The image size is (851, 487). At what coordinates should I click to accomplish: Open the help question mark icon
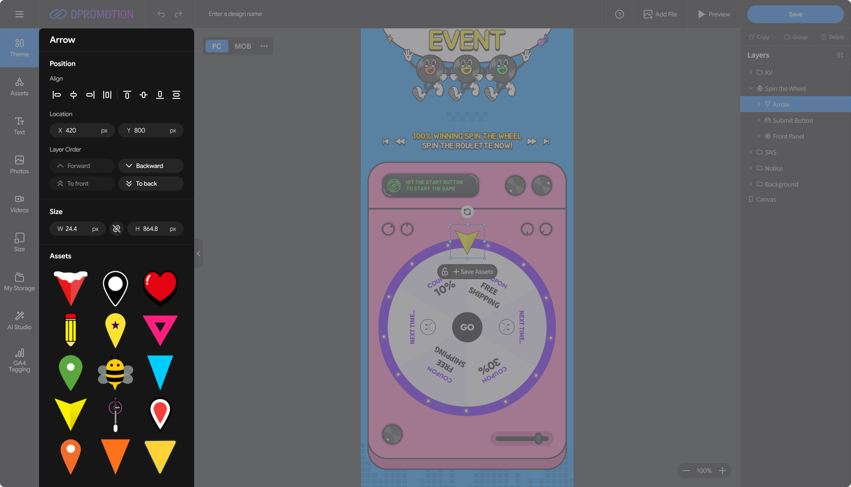click(619, 14)
